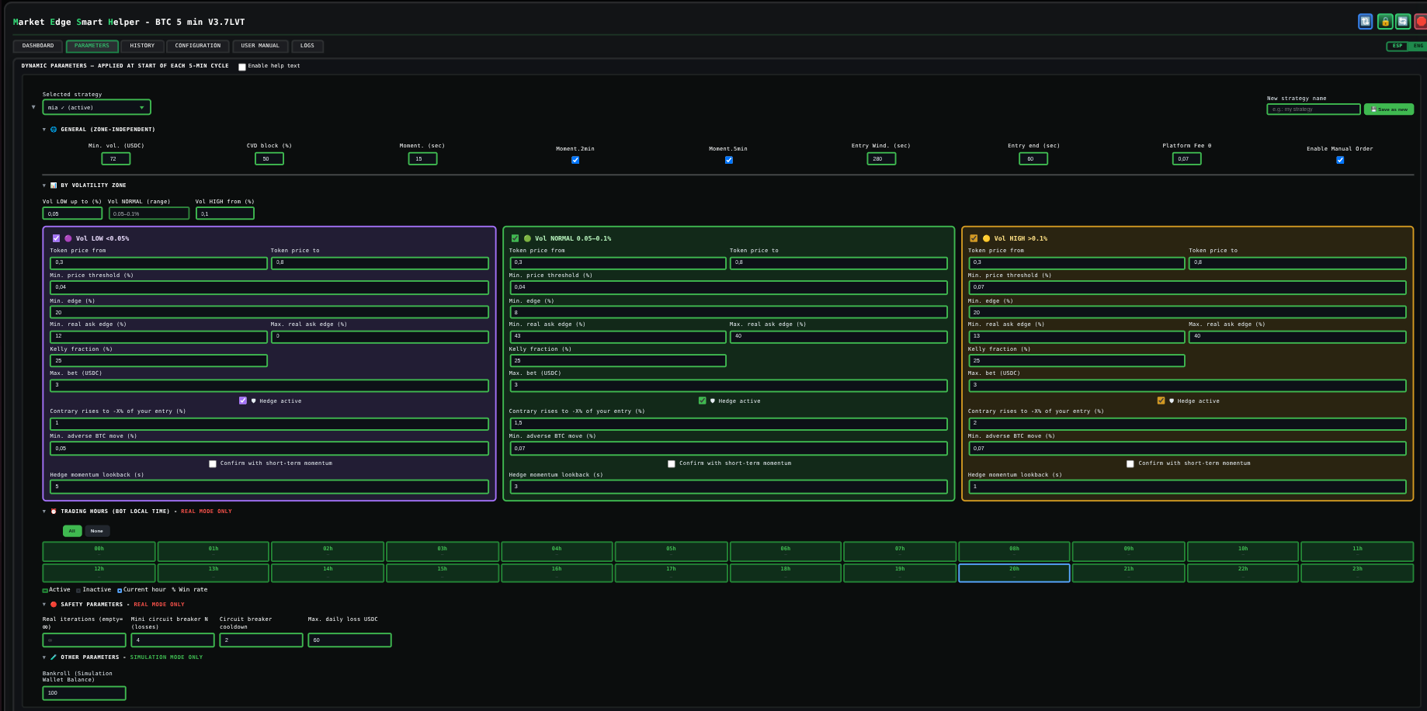Collapse the Safety Parameters section
Screen dimensions: 1427x711
click(44, 605)
